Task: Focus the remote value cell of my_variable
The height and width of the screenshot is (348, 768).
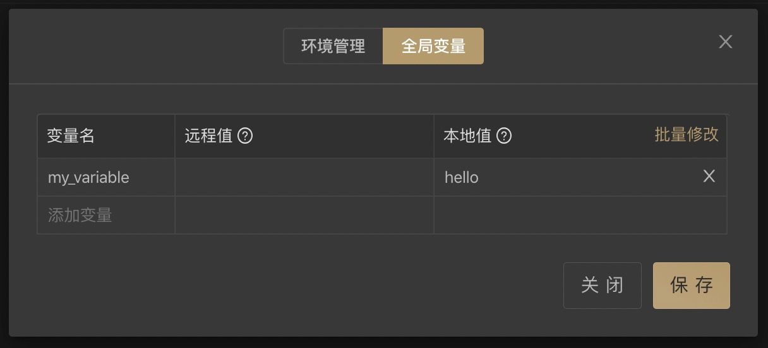Action: click(x=304, y=177)
